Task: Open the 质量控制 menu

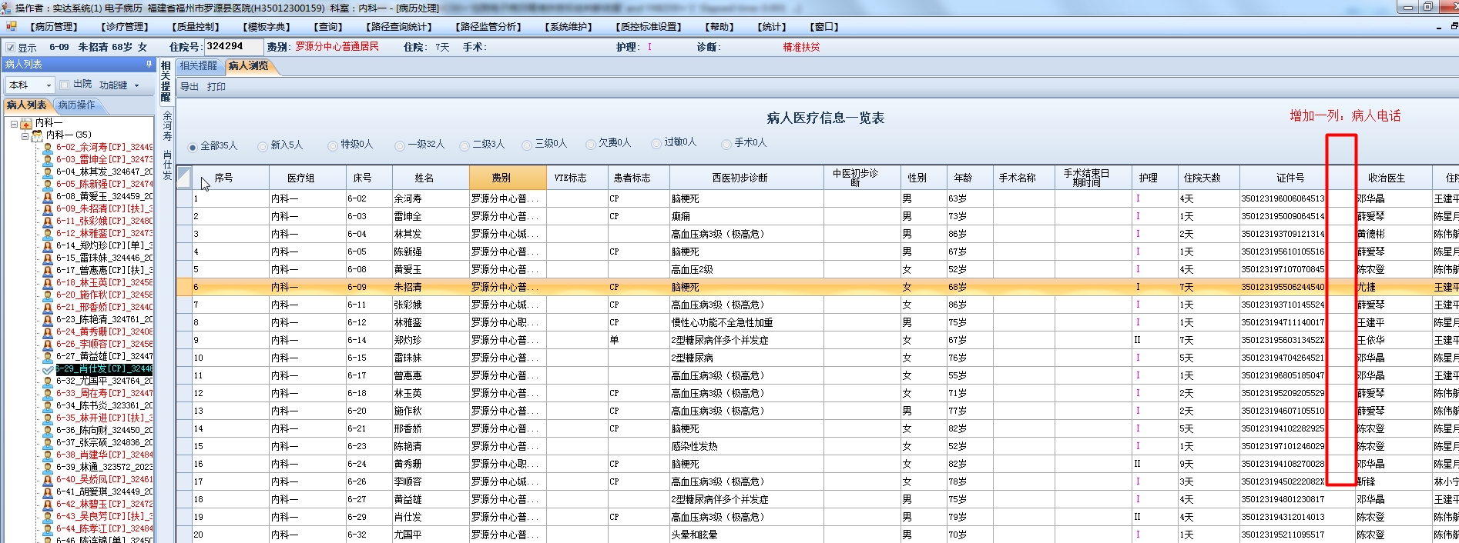Action: tap(196, 27)
